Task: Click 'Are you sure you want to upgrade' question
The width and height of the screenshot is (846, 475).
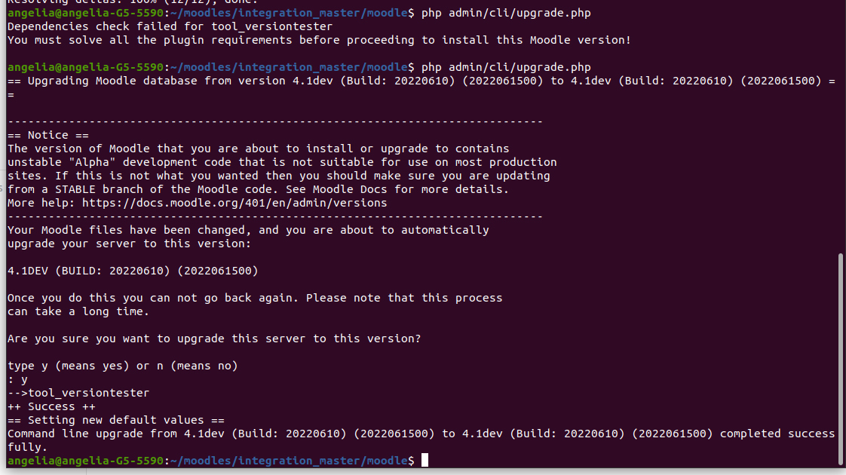Action: pos(214,339)
